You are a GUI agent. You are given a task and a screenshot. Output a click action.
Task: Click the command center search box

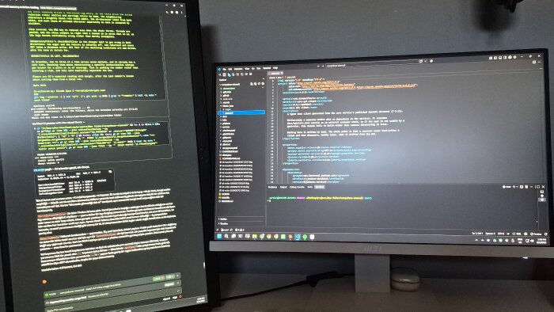tap(372, 63)
